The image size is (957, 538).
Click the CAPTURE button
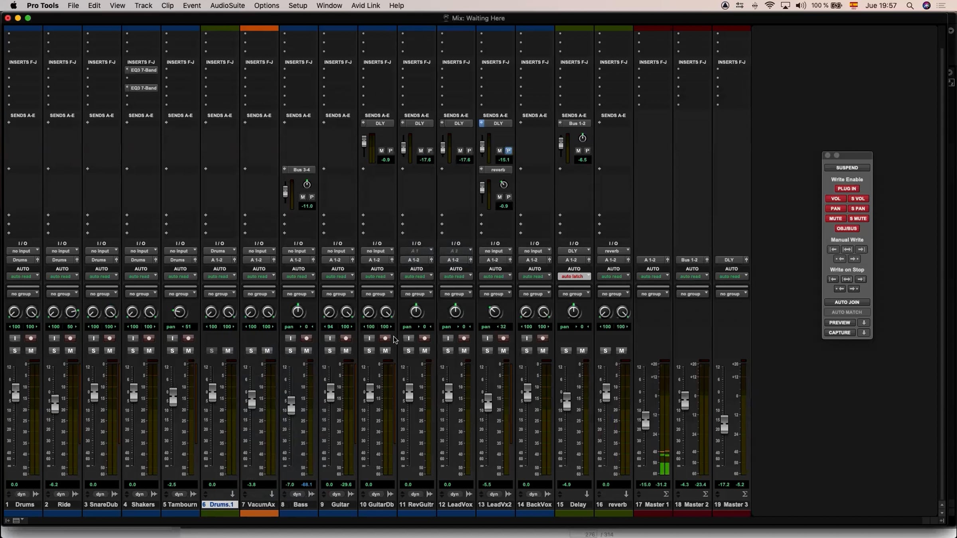pos(840,332)
